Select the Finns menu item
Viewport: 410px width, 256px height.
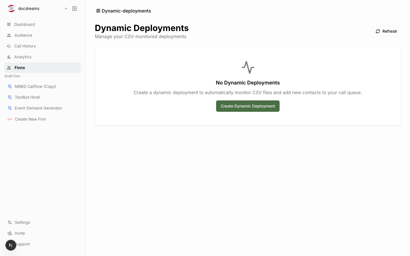[43, 68]
